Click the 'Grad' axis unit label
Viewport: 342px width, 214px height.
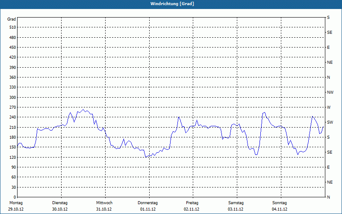pyautogui.click(x=12, y=19)
